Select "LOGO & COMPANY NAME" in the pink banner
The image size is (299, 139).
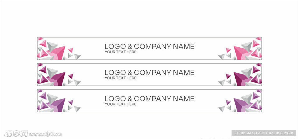click(x=149, y=47)
